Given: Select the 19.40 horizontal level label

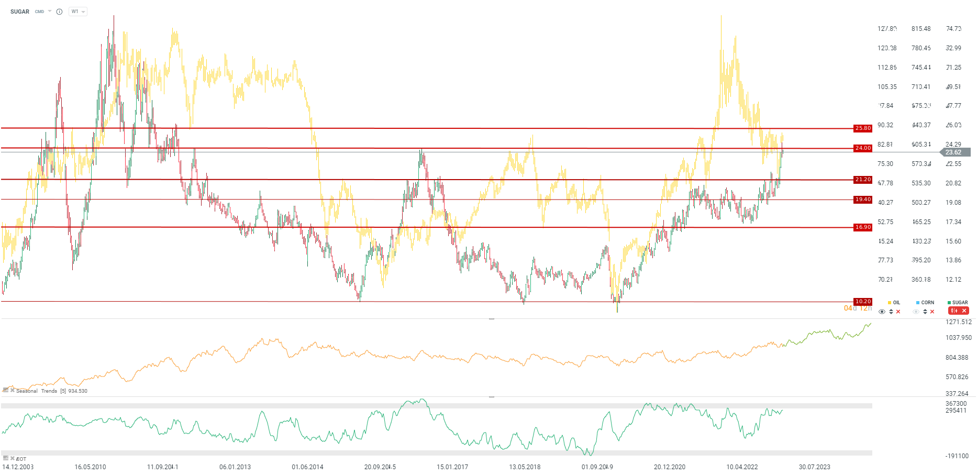Looking at the screenshot, I should coord(863,200).
